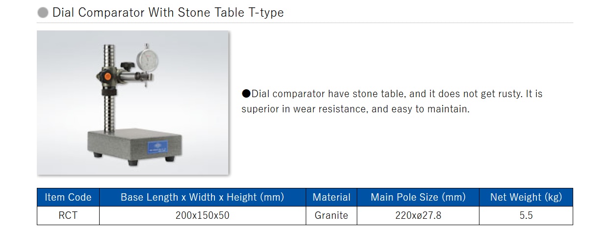Click the 5.5 net weight cell
Screen dimensions: 610x234
(x=526, y=215)
